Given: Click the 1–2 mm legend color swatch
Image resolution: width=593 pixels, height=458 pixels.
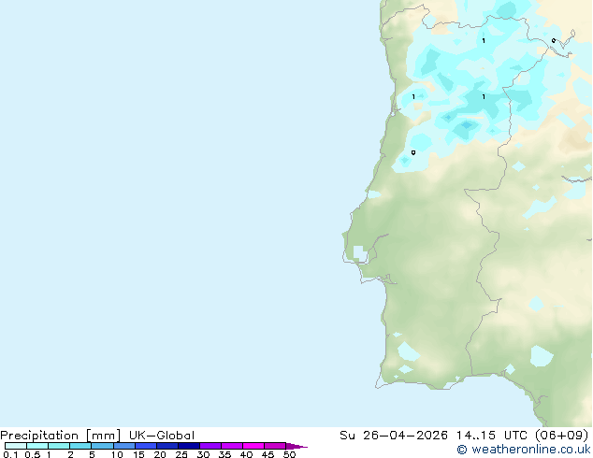Looking at the screenshot, I should click(x=59, y=446).
